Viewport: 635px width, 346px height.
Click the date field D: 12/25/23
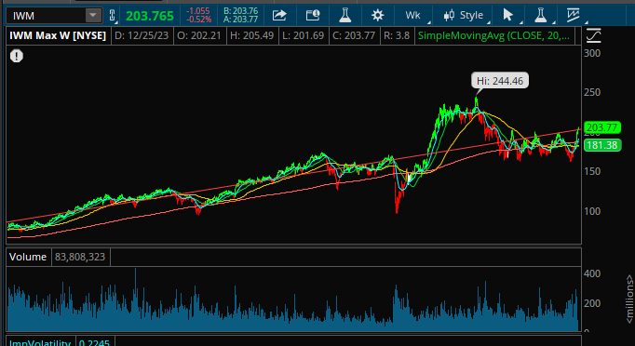(x=142, y=35)
